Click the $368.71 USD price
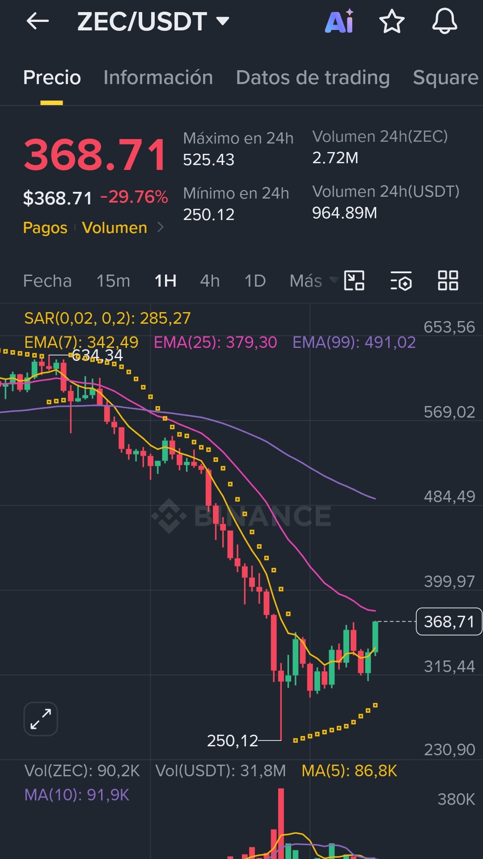 pyautogui.click(x=58, y=198)
